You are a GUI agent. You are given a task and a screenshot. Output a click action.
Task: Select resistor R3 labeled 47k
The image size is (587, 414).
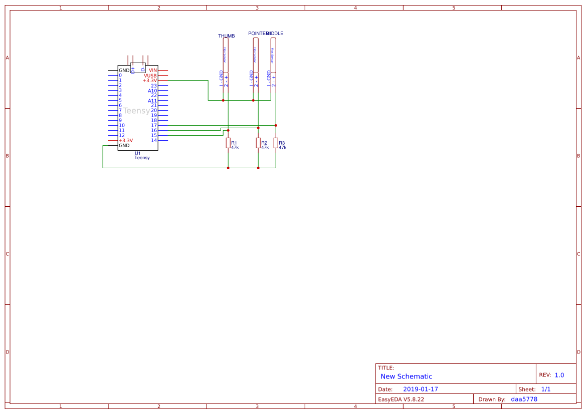276,143
